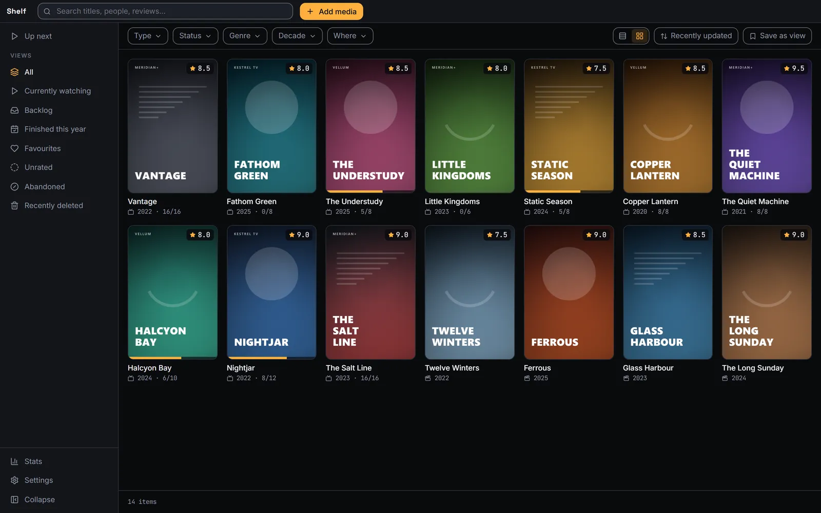Switch to list view layout

622,36
